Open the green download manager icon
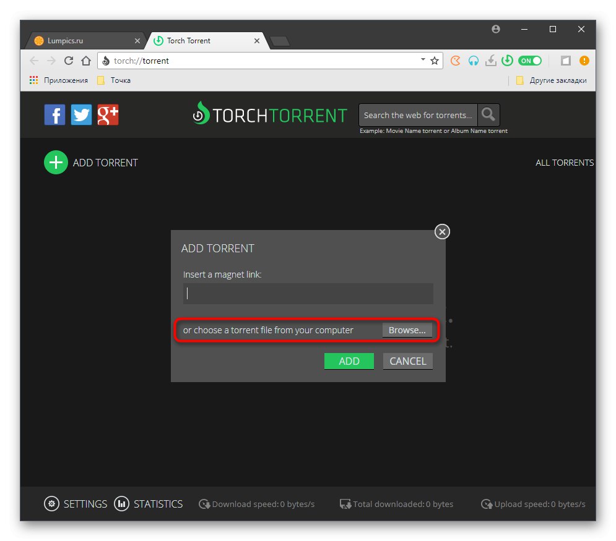 (x=508, y=61)
